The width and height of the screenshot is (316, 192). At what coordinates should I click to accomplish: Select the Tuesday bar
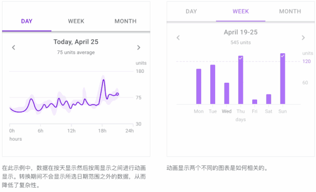[x=213, y=84]
